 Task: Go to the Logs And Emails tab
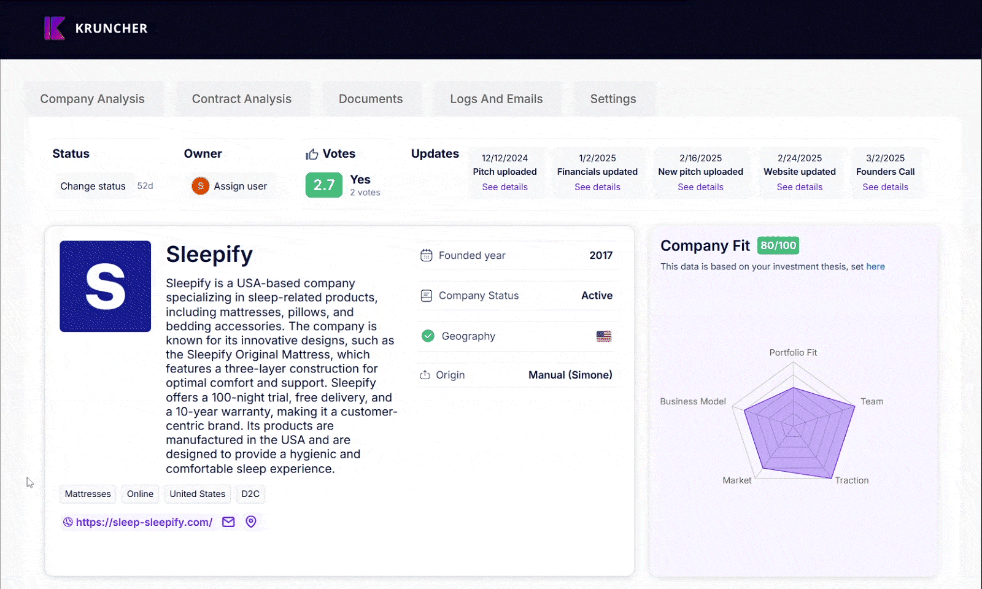pyautogui.click(x=497, y=99)
